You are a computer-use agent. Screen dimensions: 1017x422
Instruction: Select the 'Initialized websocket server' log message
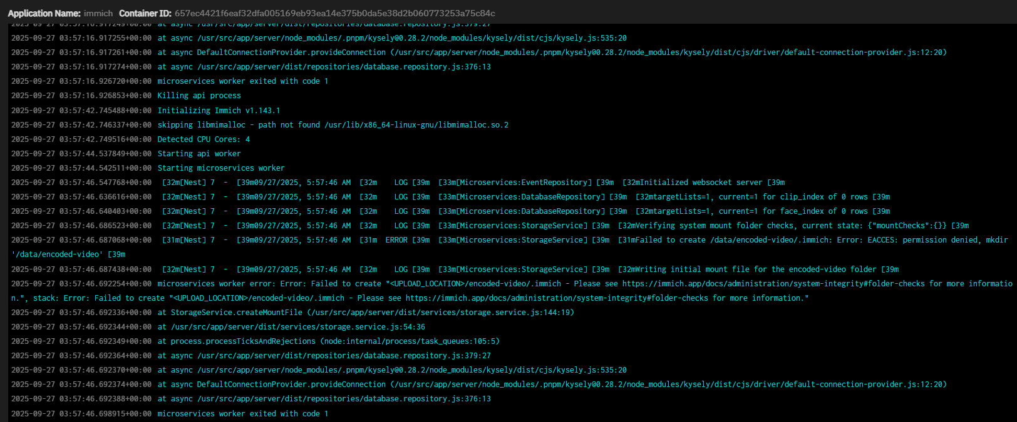703,182
